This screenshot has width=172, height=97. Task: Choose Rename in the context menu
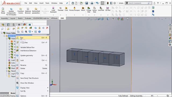coord(33,65)
